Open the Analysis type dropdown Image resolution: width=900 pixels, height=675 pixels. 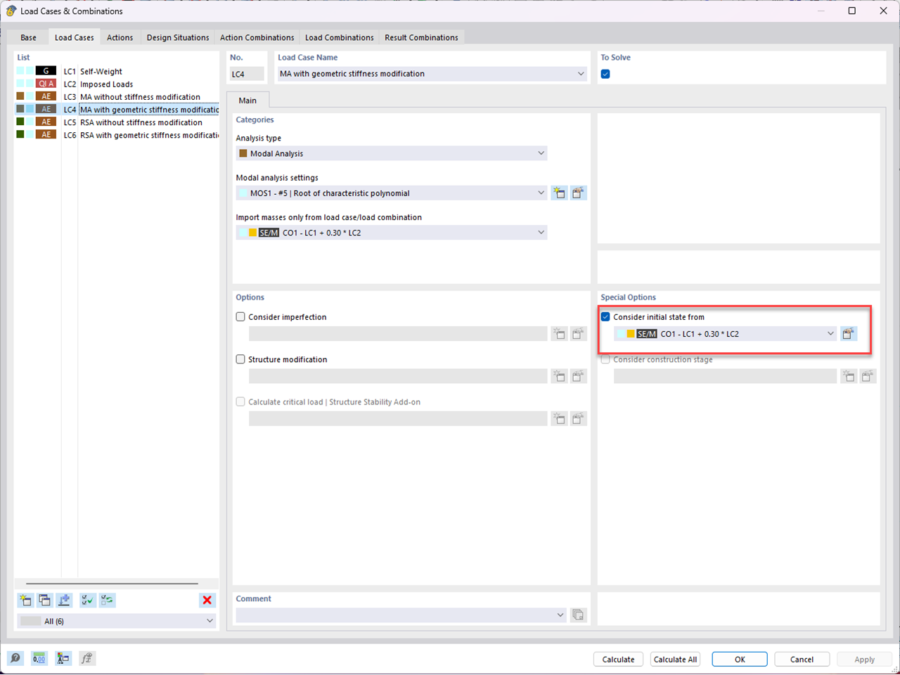click(541, 153)
